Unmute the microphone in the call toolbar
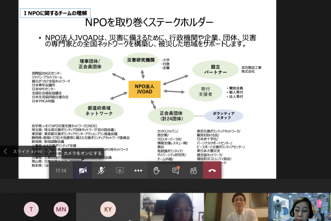The image size is (331, 221). (101, 170)
